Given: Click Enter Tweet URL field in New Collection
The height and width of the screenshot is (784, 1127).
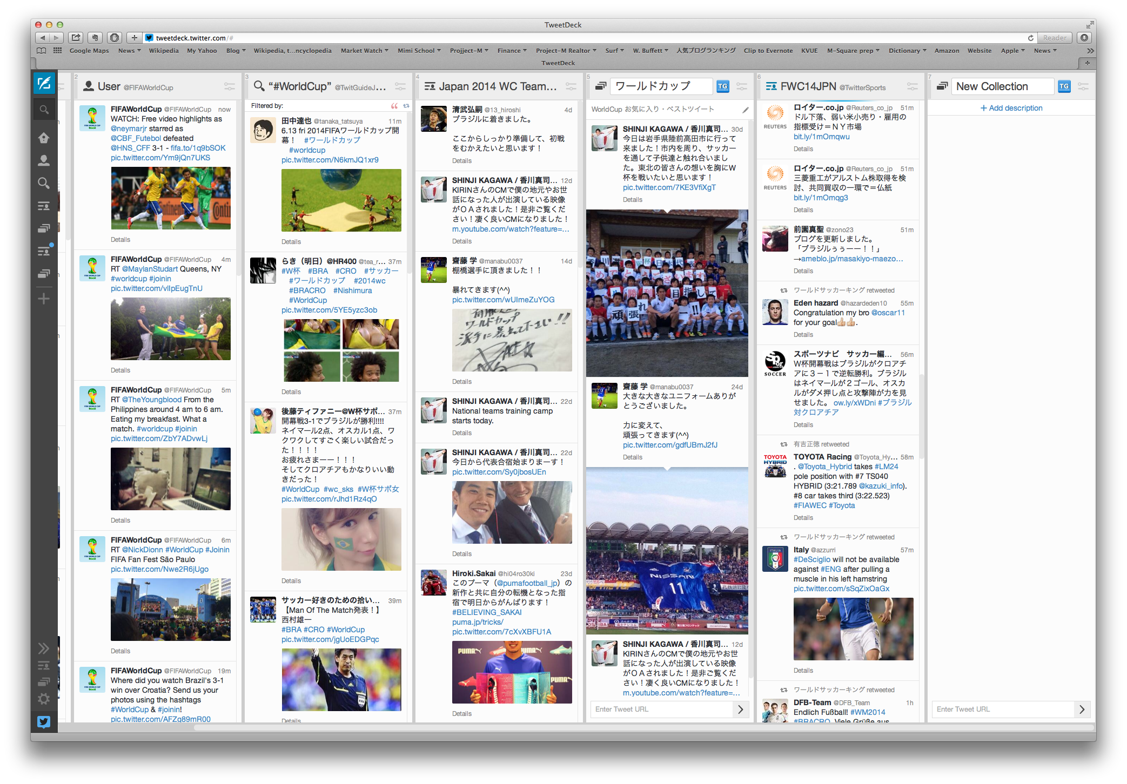Looking at the screenshot, I should [x=1003, y=709].
